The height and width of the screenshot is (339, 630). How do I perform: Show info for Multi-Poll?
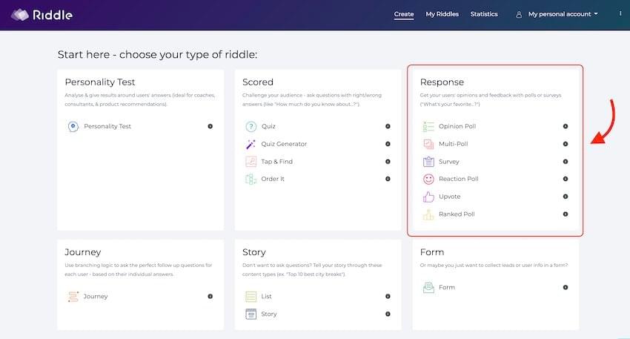(x=566, y=144)
